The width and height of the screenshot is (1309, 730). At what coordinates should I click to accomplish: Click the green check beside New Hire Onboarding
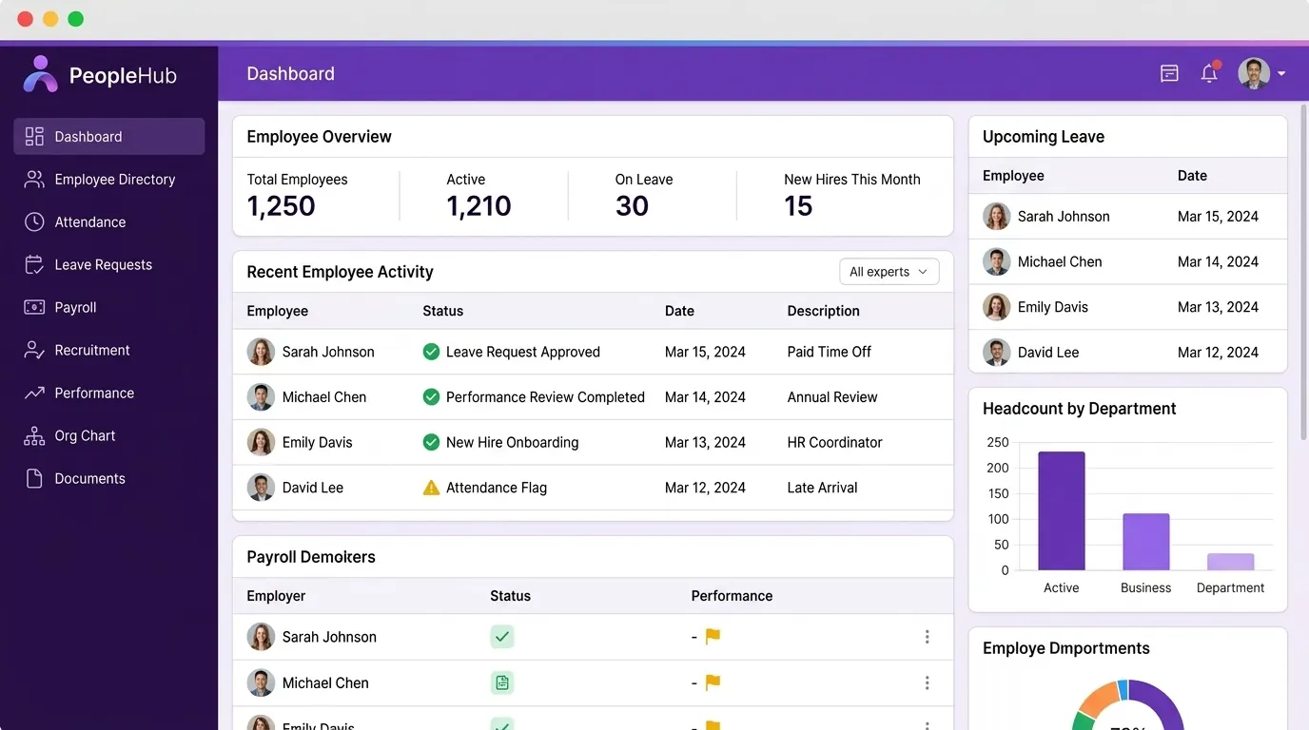pyautogui.click(x=431, y=442)
